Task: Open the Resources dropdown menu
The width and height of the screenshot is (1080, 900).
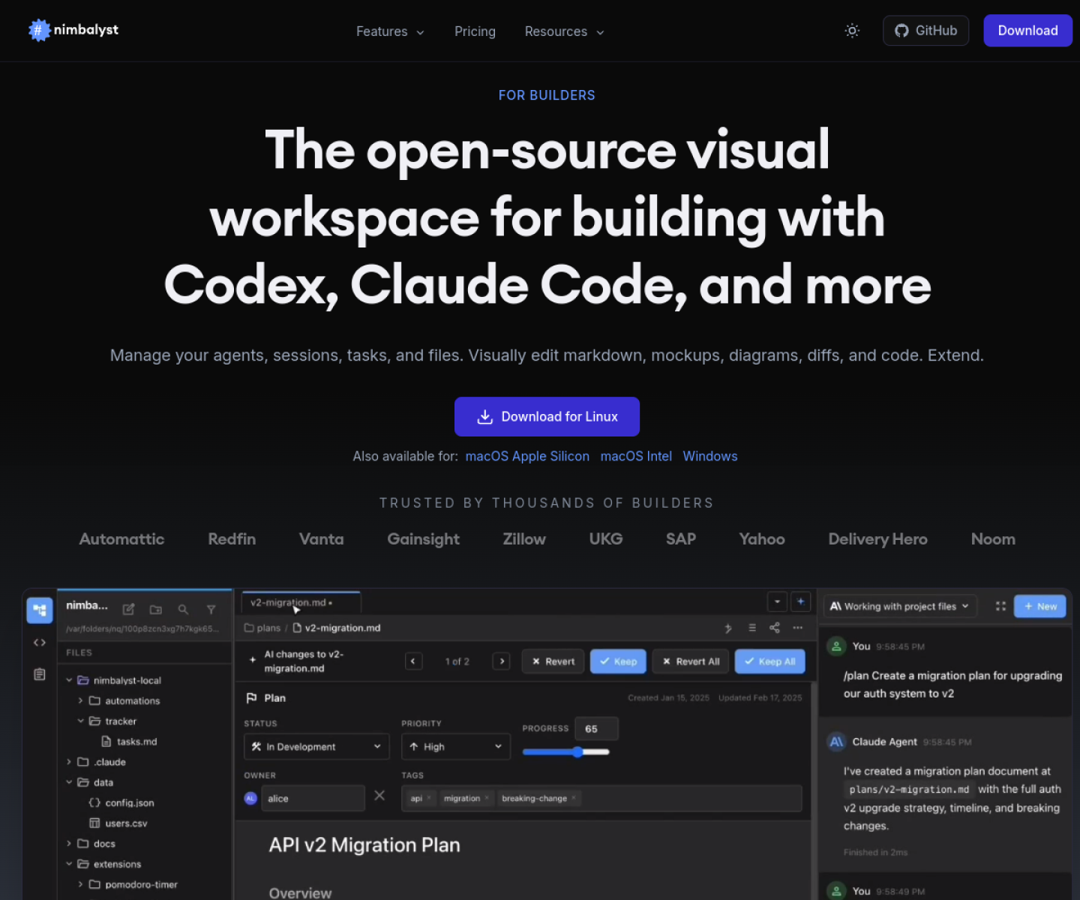Action: (x=564, y=31)
